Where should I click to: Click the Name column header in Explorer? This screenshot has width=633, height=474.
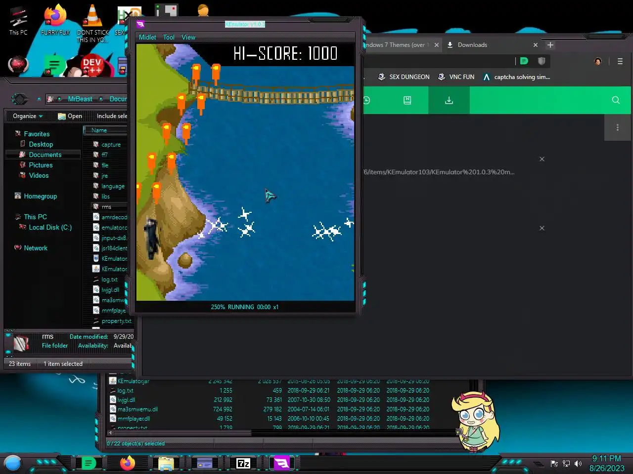click(105, 130)
